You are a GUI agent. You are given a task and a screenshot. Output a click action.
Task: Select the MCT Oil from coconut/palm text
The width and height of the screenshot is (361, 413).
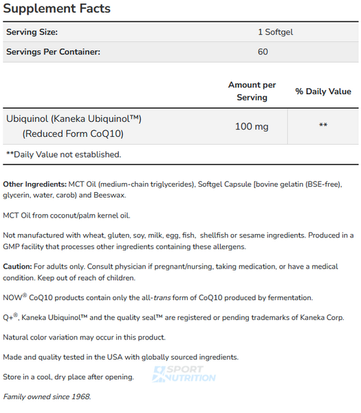coord(67,215)
